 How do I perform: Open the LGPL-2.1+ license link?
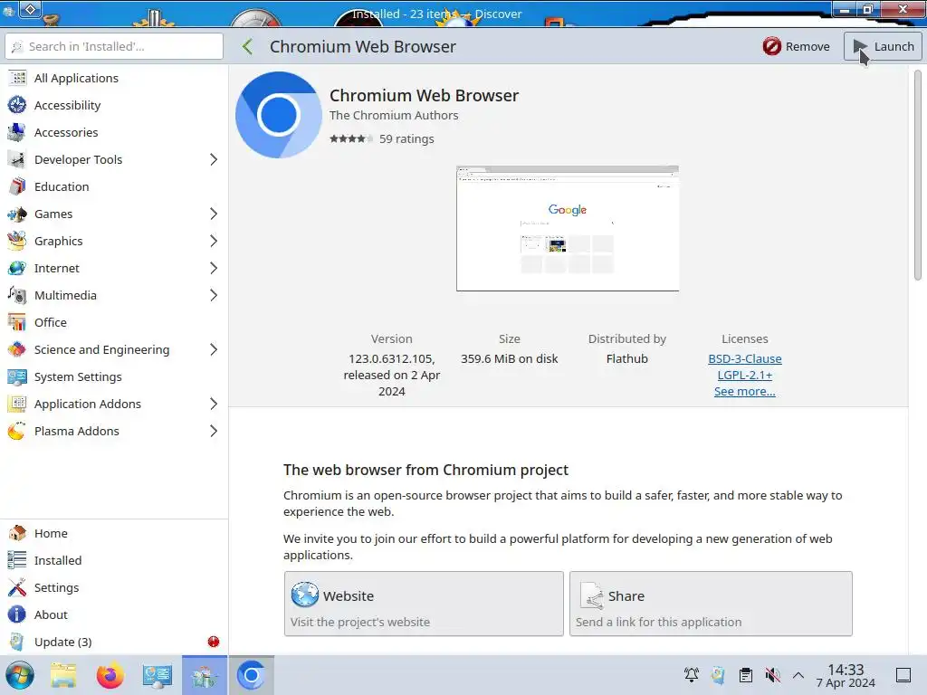745,376
